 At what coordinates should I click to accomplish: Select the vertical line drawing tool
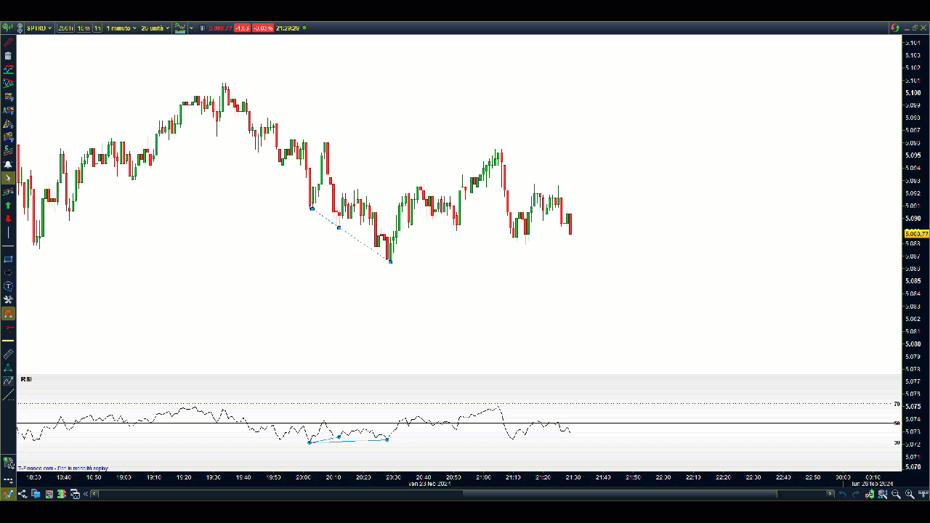[x=8, y=233]
